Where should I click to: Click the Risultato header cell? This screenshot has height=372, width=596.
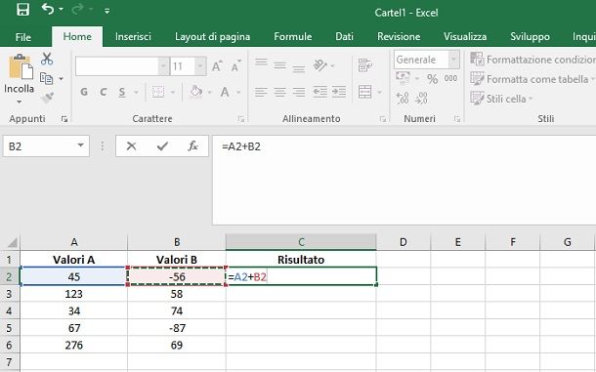click(x=301, y=260)
